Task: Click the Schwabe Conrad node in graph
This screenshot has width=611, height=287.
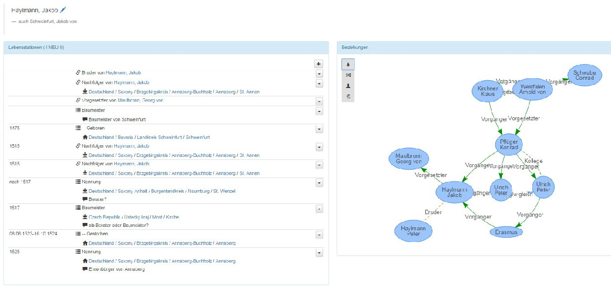Action: click(x=584, y=75)
